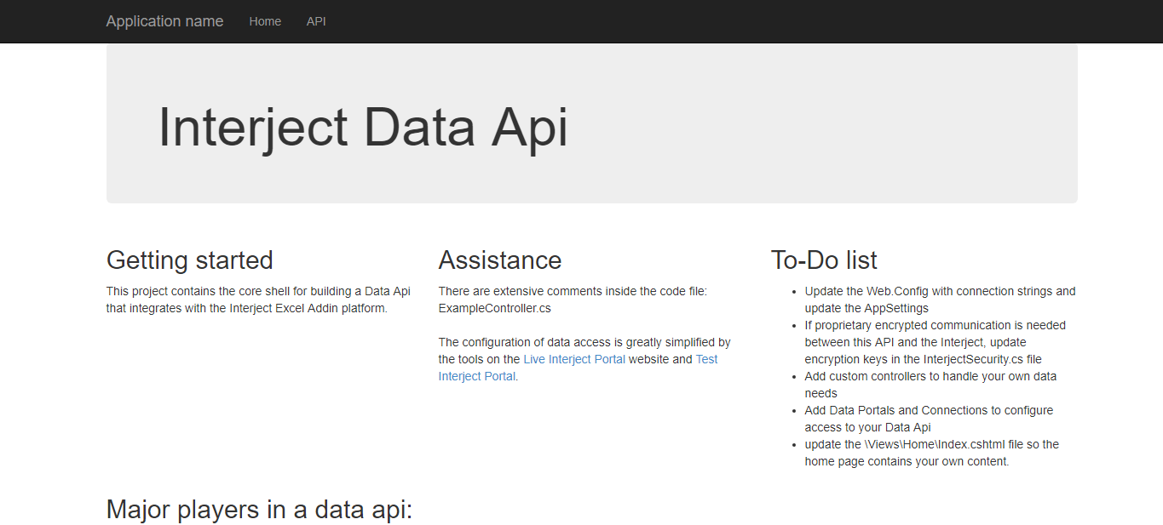Open the Home navigation item
Viewport: 1163px width, 525px height.
[x=265, y=21]
